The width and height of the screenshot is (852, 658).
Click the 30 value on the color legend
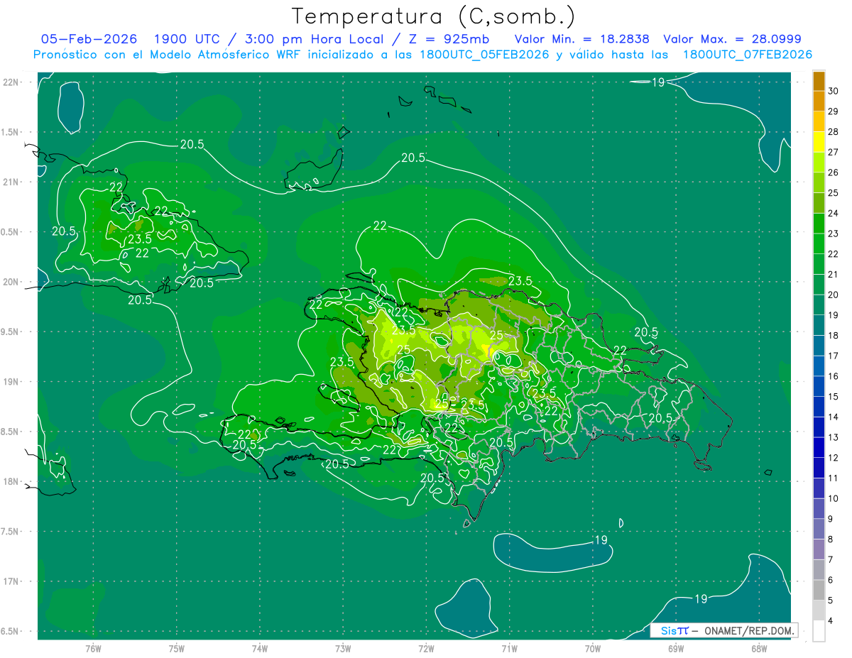(x=834, y=91)
